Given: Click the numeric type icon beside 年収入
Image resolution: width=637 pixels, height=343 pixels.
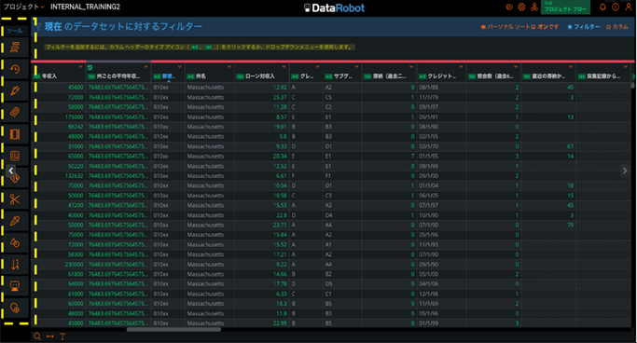Looking at the screenshot, I should (x=37, y=76).
